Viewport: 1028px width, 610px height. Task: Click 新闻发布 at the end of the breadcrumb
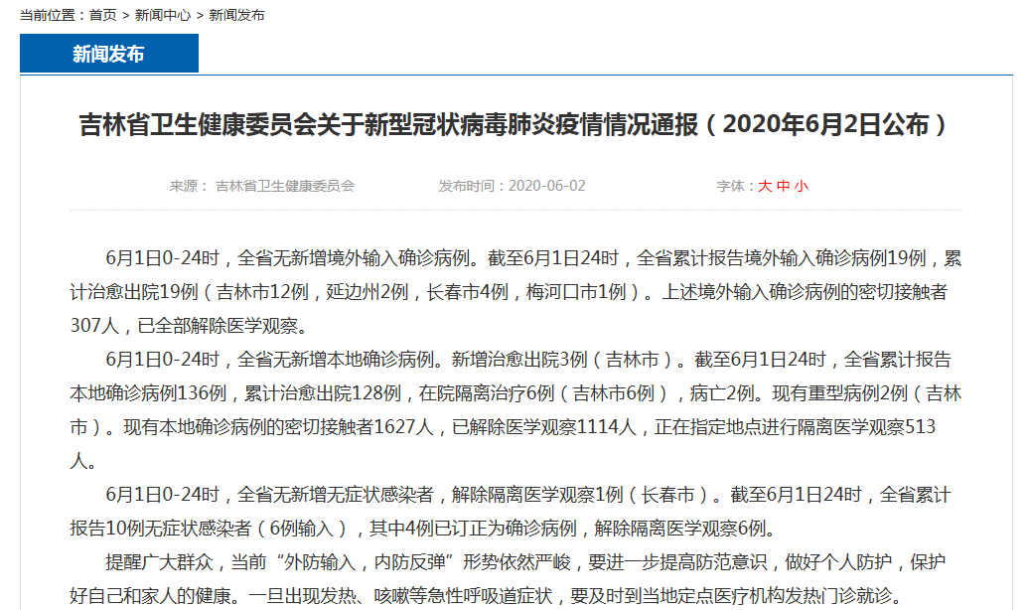point(236,15)
